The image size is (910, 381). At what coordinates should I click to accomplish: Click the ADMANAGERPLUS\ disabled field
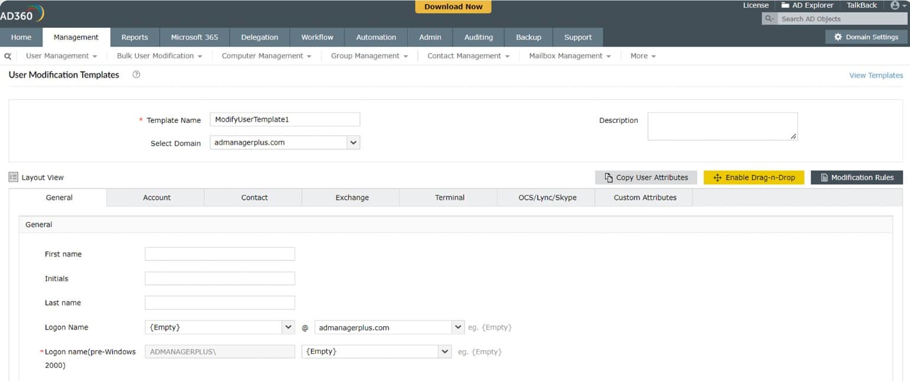[x=220, y=351]
